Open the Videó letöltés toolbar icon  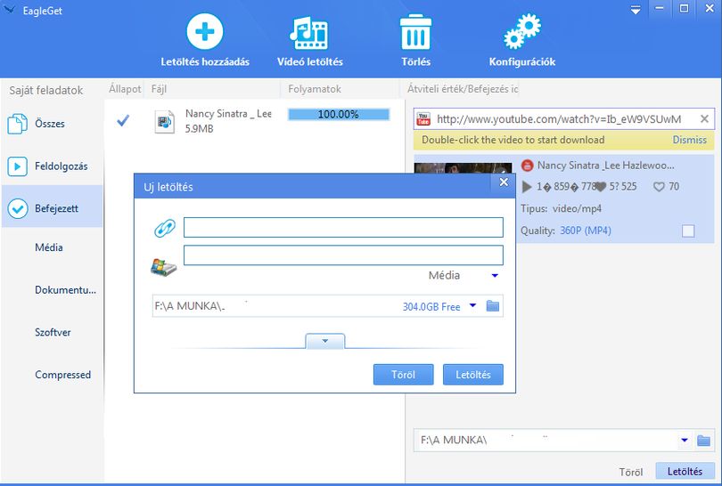[x=309, y=33]
